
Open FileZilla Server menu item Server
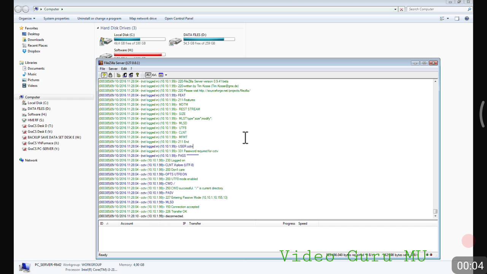pyautogui.click(x=113, y=69)
